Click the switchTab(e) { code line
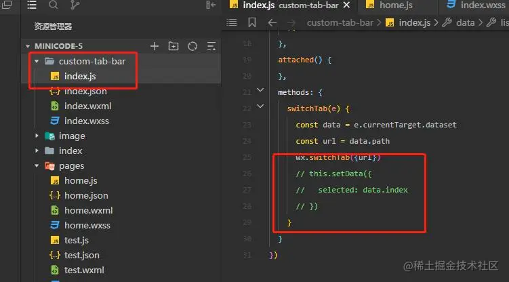The width and height of the screenshot is (509, 282). [x=318, y=108]
